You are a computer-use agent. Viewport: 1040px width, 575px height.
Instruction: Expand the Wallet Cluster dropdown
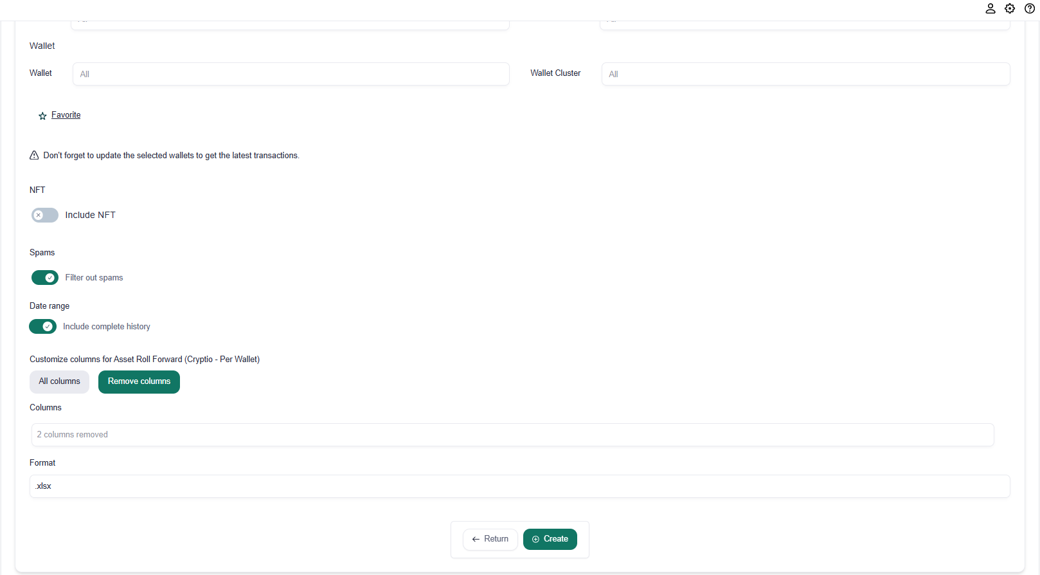[x=805, y=74]
